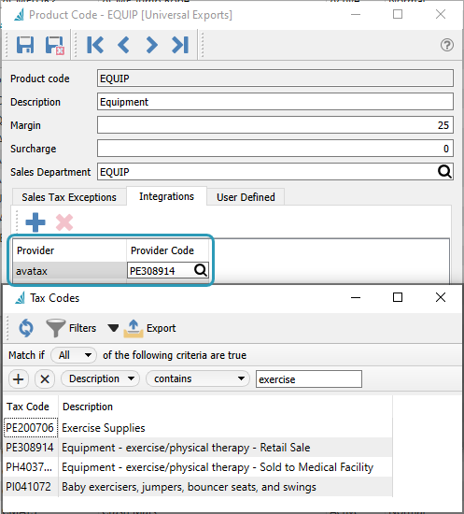
Task: Jump to last record arrow
Action: point(180,45)
